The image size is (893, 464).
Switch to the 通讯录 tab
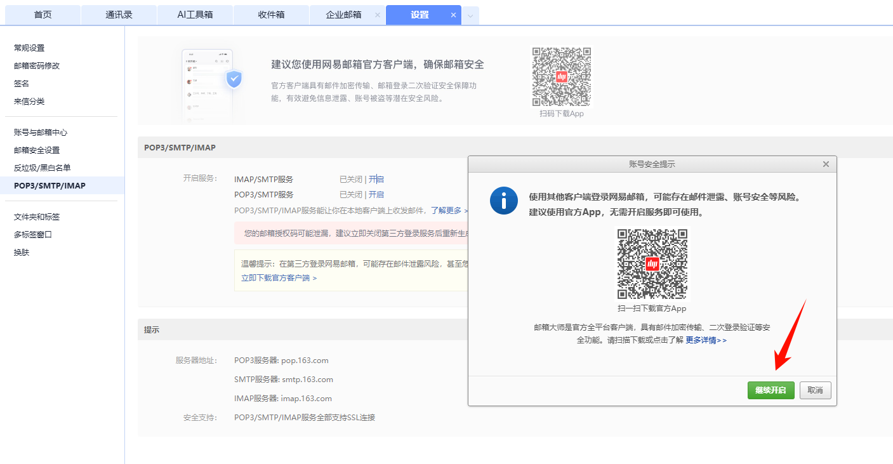[119, 15]
